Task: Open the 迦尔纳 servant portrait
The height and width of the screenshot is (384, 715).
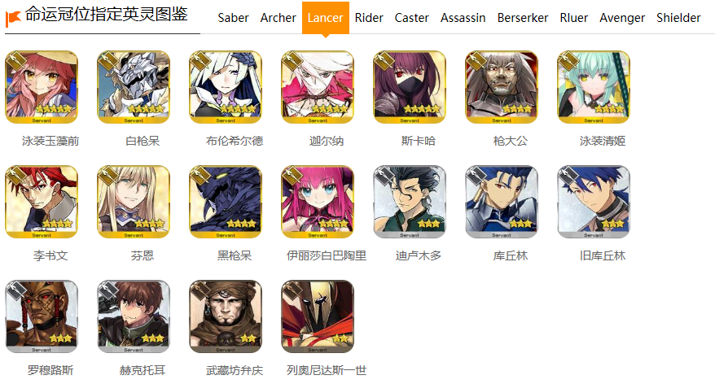Action: pos(318,87)
